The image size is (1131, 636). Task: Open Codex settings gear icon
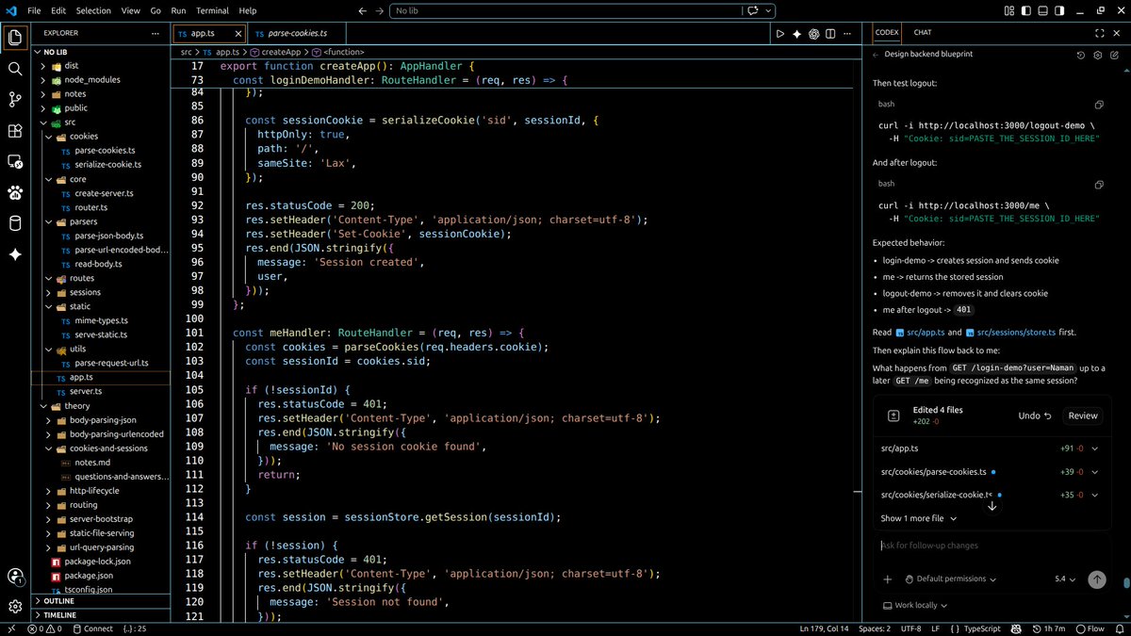tap(1097, 55)
